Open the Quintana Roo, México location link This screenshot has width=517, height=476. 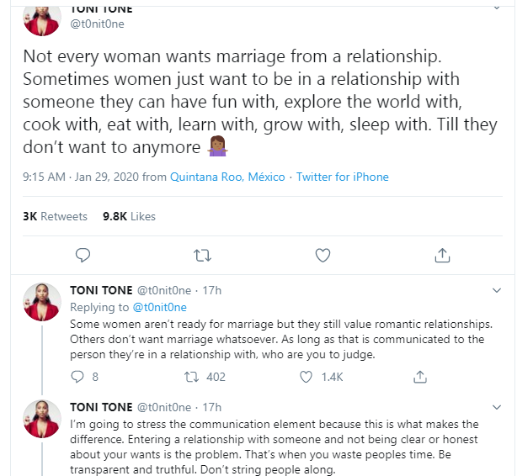227,177
